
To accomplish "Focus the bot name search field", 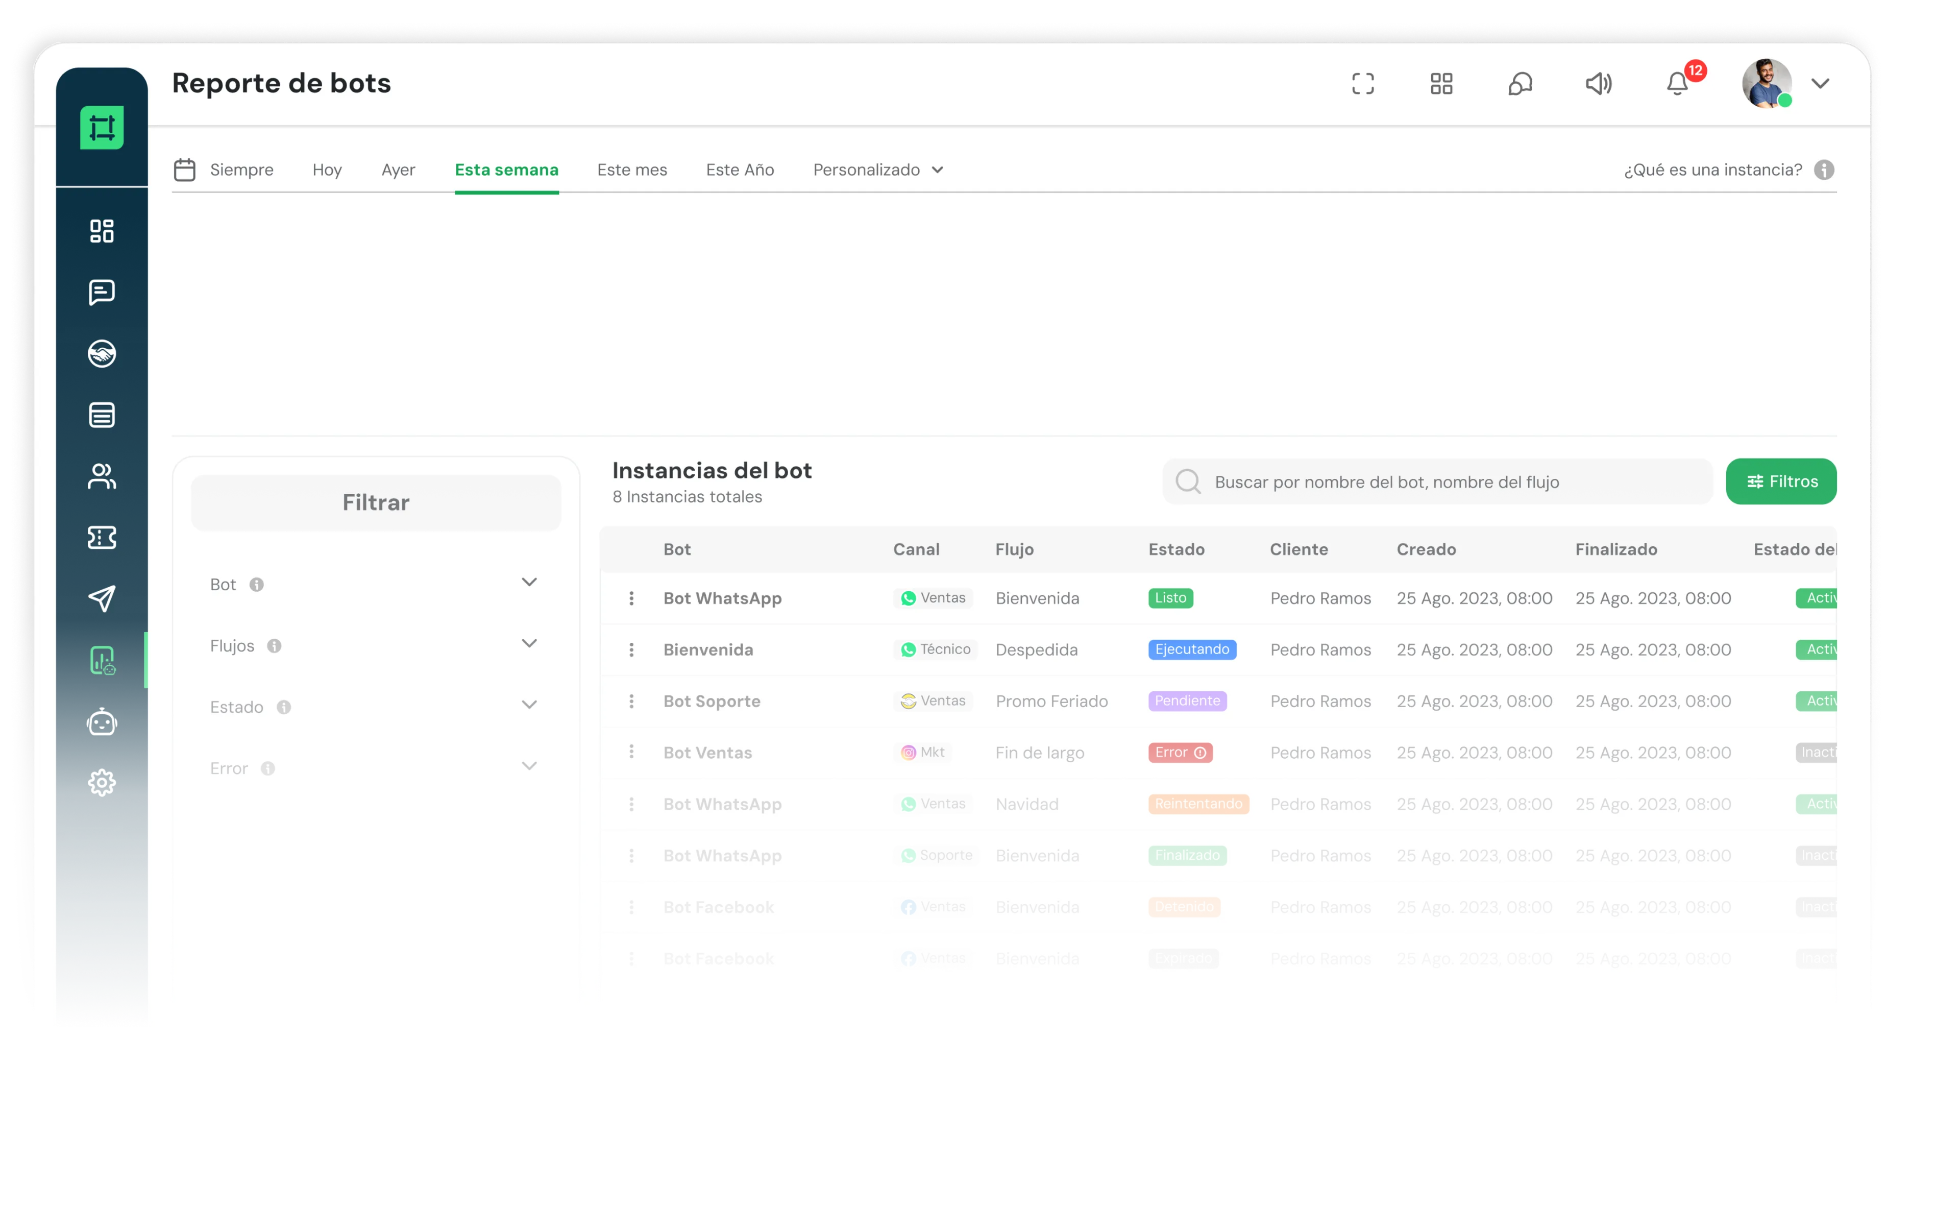I will coord(1437,481).
